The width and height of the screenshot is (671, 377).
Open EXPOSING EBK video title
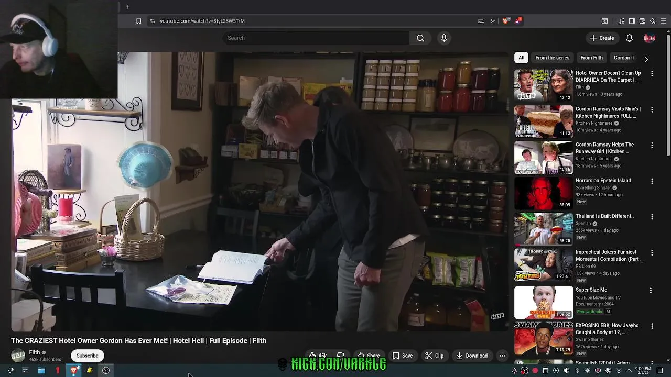coord(607,329)
